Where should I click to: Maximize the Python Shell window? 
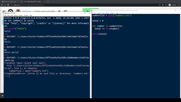tap(85, 13)
